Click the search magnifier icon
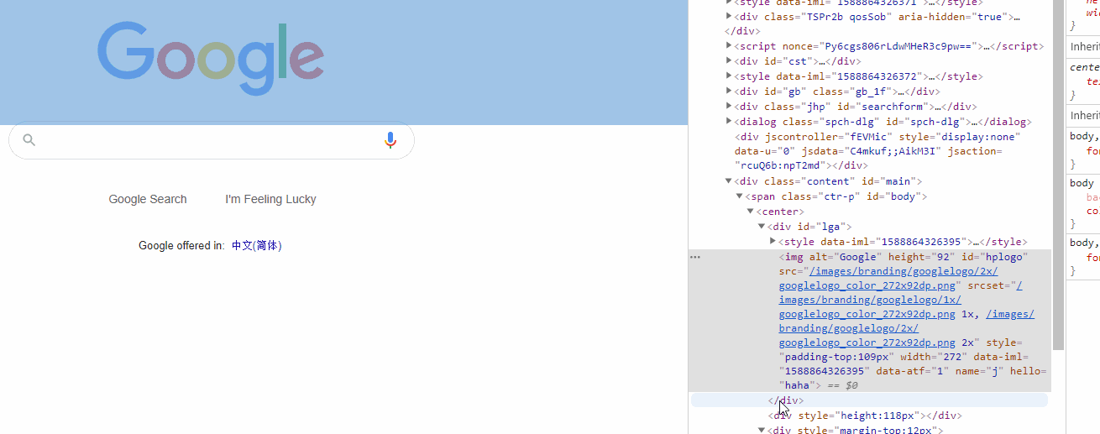 [29, 140]
